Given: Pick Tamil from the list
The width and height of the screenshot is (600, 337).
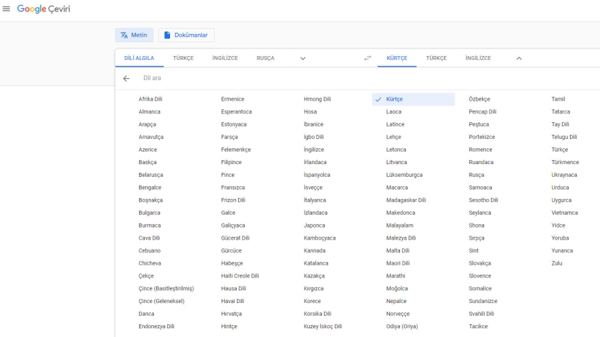Looking at the screenshot, I should 558,99.
